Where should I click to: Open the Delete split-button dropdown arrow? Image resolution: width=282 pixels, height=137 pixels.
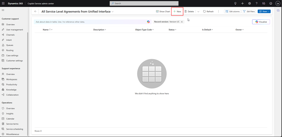coord(198,12)
